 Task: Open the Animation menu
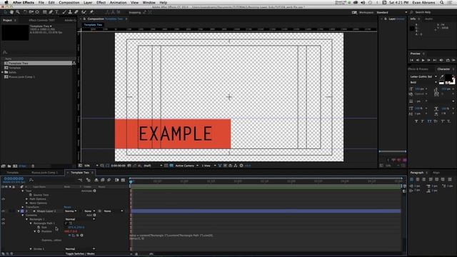tap(118, 2)
